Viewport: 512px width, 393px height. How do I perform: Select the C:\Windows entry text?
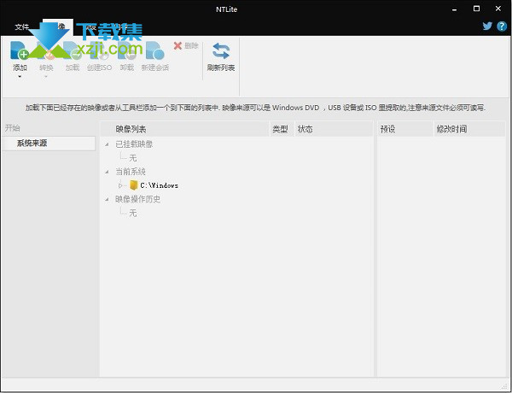click(x=159, y=185)
